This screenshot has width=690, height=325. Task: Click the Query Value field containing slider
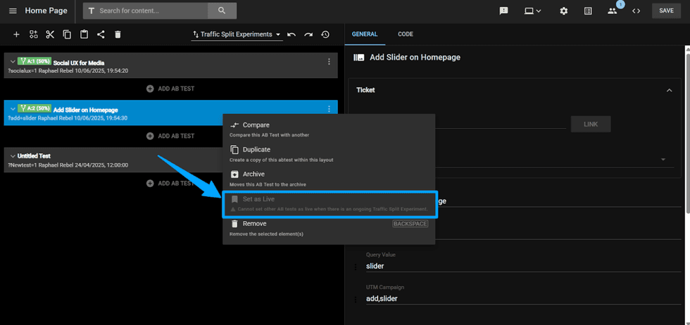(x=523, y=266)
